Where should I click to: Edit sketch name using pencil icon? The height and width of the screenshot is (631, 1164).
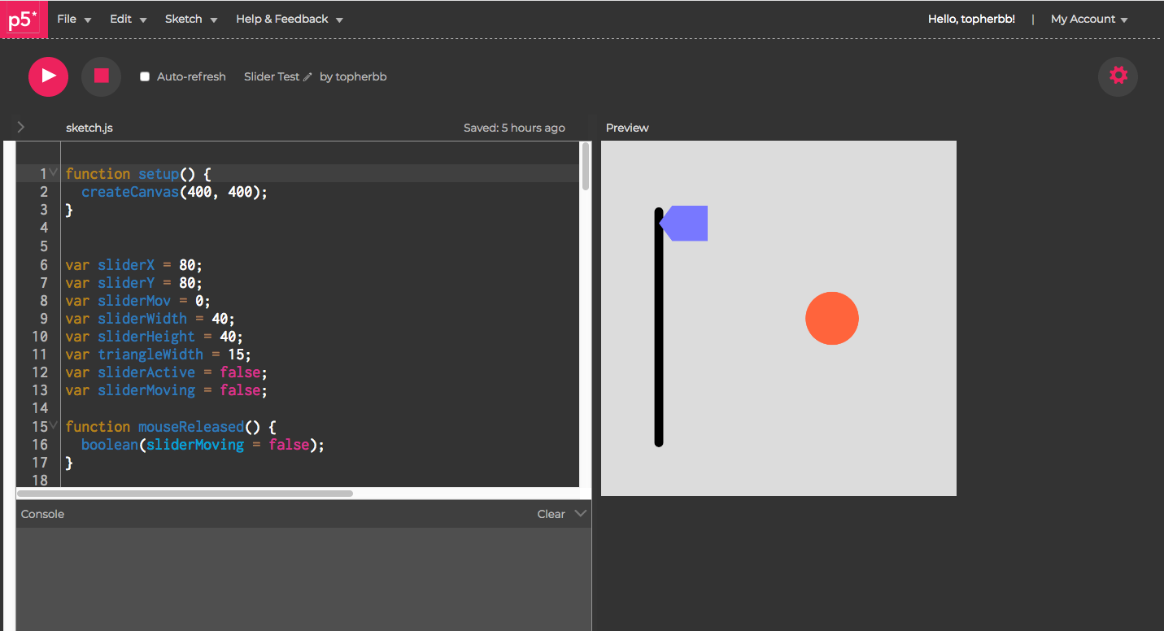307,77
